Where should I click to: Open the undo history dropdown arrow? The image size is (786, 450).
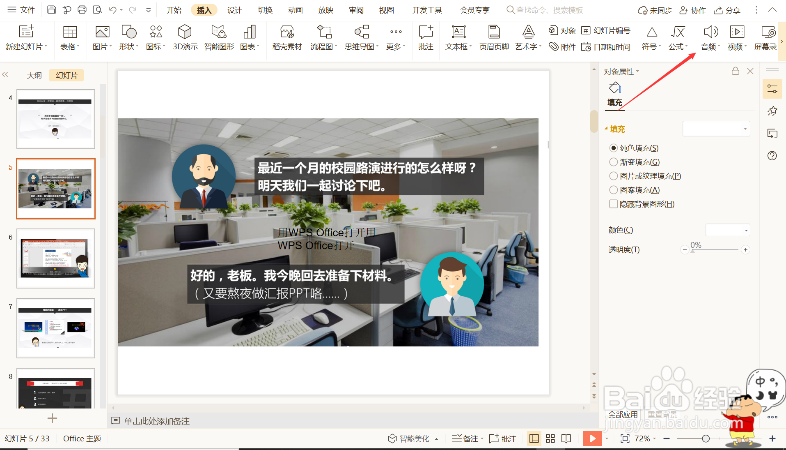pos(121,10)
